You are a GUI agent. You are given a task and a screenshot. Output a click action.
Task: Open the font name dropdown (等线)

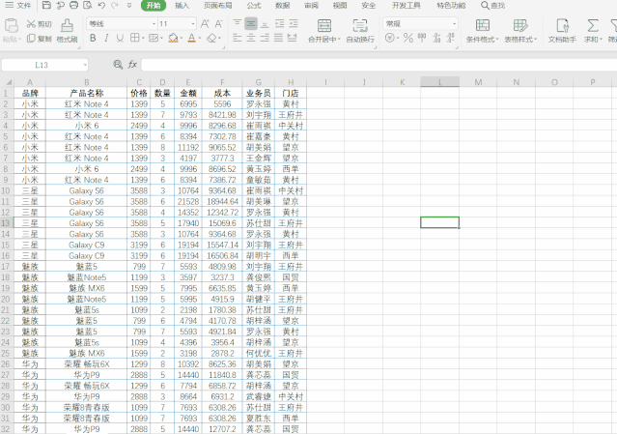point(154,24)
